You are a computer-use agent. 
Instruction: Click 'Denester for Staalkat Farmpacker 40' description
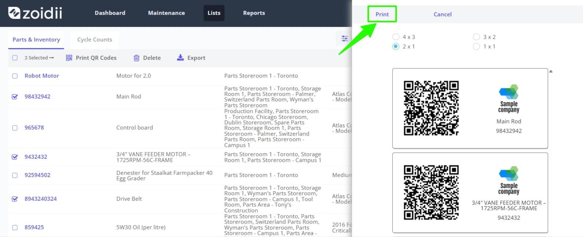(164, 176)
